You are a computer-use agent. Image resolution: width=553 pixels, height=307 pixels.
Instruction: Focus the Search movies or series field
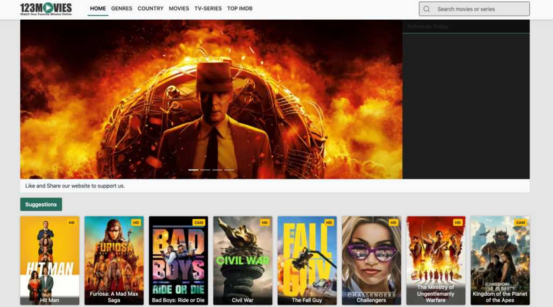pyautogui.click(x=480, y=9)
